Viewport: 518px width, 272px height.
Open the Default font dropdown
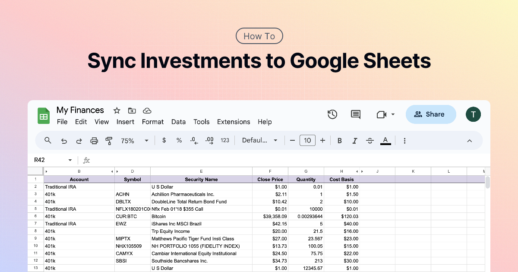[259, 140]
